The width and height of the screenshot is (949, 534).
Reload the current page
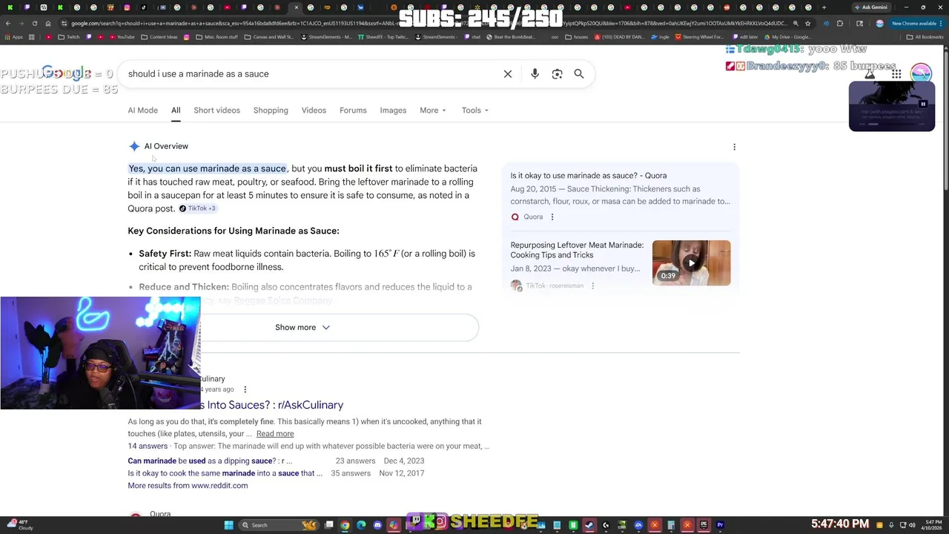[34, 23]
